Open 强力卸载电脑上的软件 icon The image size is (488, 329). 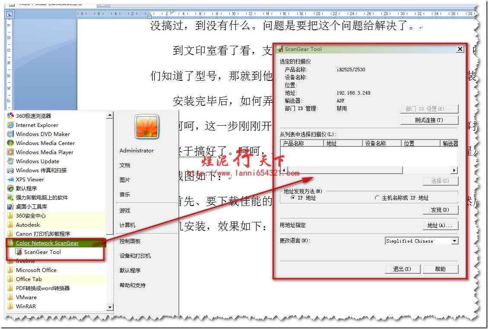click(x=10, y=197)
